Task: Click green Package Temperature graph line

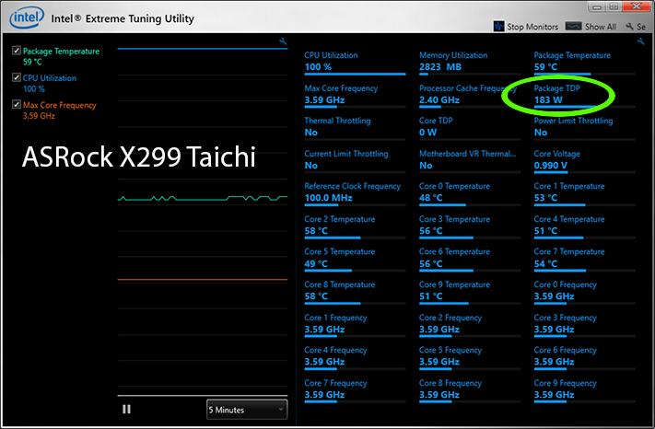Action: click(x=202, y=198)
